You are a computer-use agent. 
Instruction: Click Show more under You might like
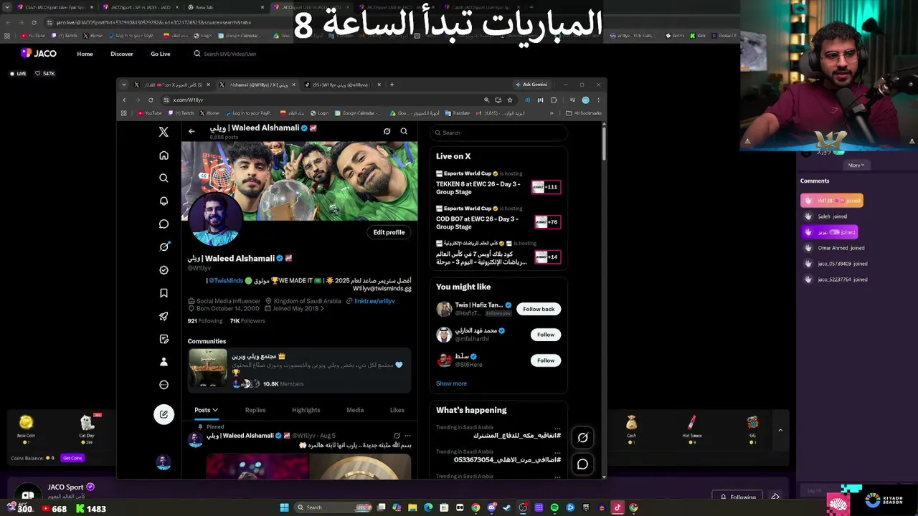tap(451, 383)
